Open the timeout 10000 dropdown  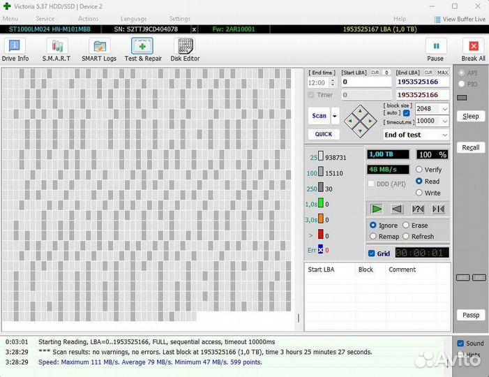pyautogui.click(x=444, y=121)
